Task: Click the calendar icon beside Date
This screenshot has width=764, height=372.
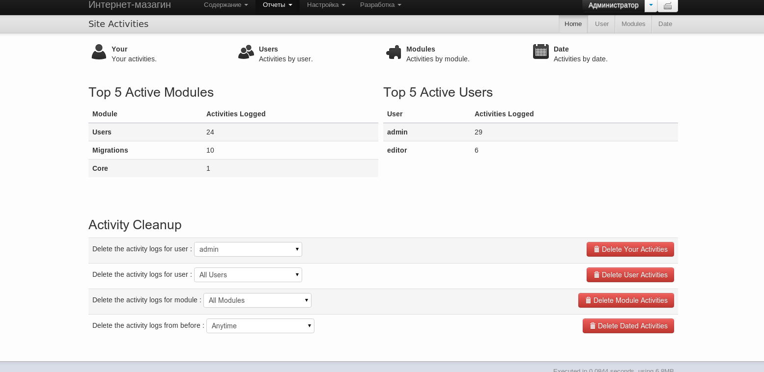Action: tap(541, 52)
